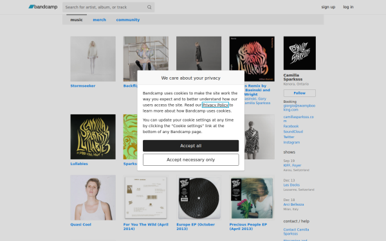The height and width of the screenshot is (241, 386).
Task: Click Accept necessary only button
Action: (191, 160)
